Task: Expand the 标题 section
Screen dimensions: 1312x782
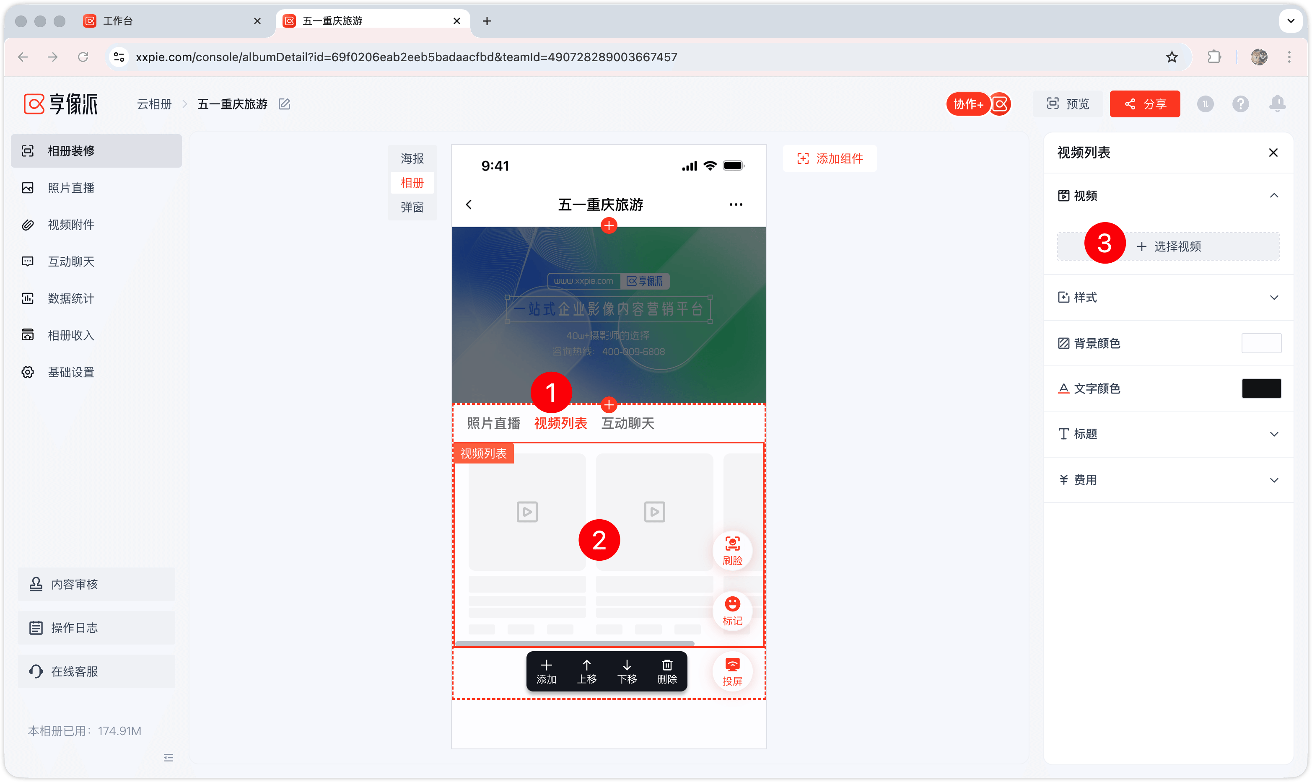Action: pyautogui.click(x=1168, y=434)
